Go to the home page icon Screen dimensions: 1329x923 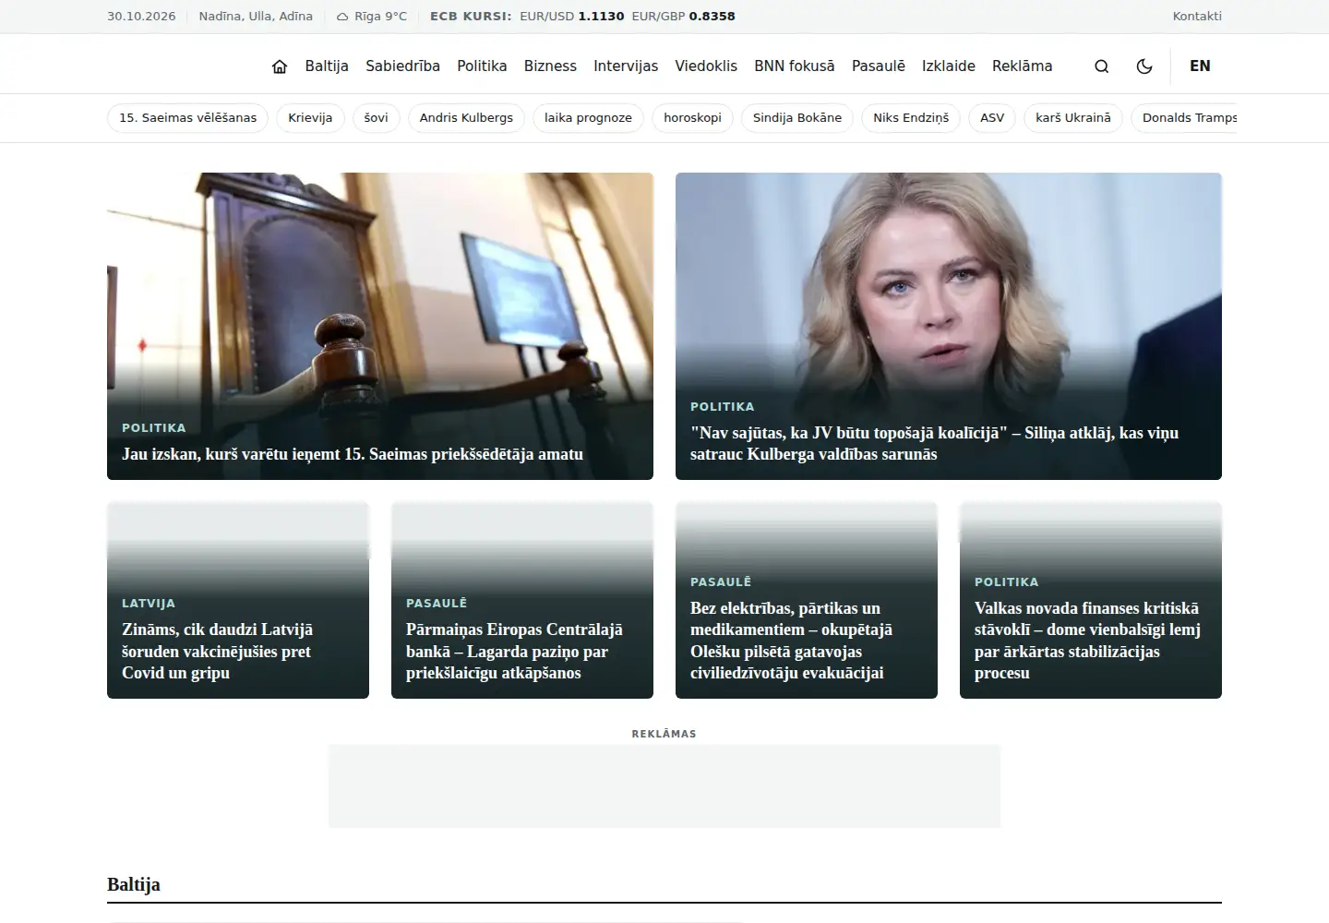coord(280,66)
